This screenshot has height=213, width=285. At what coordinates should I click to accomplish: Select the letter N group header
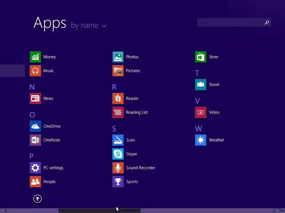click(32, 87)
